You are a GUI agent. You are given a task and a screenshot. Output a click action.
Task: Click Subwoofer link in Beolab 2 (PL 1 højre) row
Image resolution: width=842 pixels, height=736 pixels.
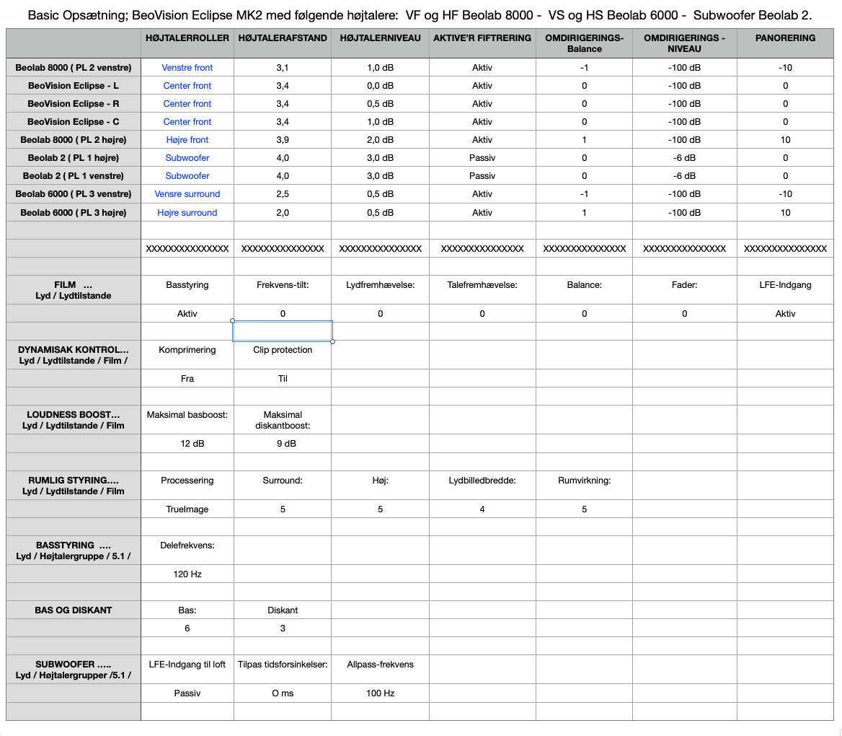(187, 158)
